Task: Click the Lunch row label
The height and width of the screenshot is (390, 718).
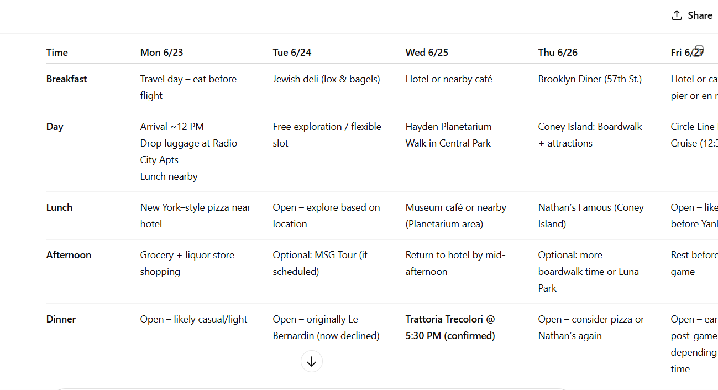Action: click(59, 207)
